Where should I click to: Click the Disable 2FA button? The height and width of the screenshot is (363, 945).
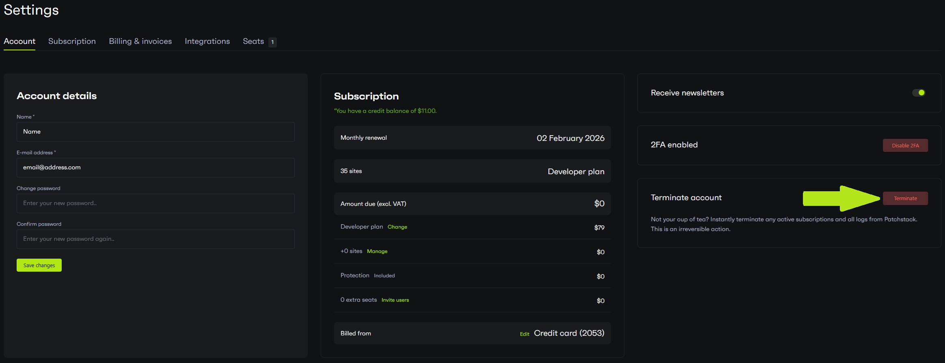905,145
